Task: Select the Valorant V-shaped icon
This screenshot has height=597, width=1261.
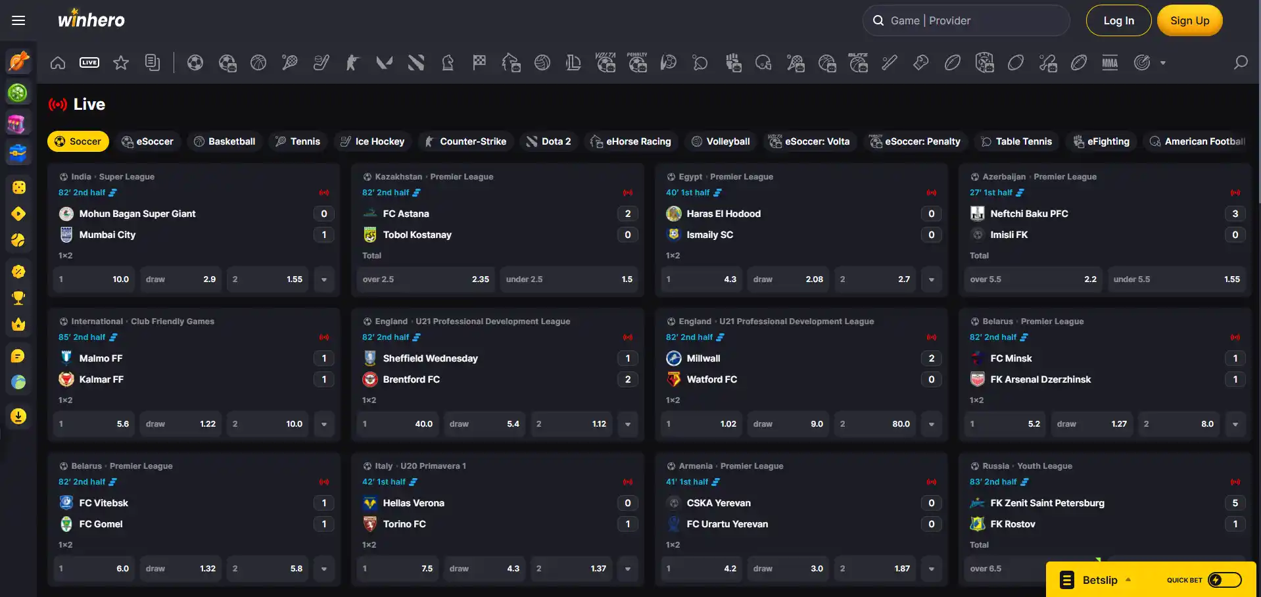Action: tap(385, 62)
